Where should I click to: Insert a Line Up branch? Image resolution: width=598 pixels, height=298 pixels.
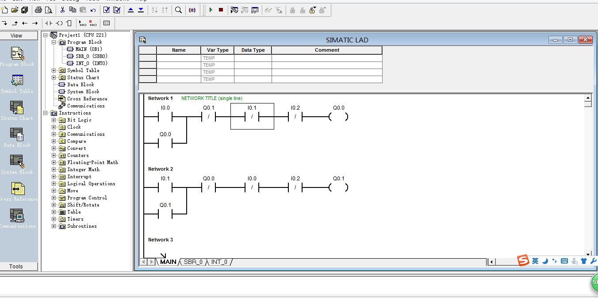[15, 23]
